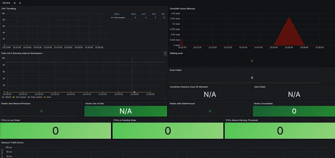Click the Nodes with MemoryPressure title

(16, 103)
